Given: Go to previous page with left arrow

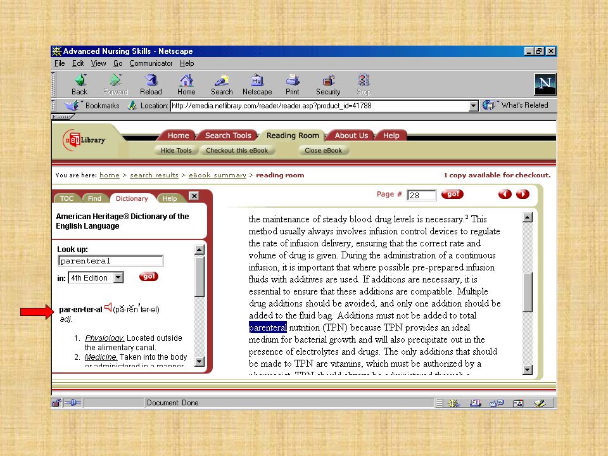Looking at the screenshot, I should pos(505,194).
